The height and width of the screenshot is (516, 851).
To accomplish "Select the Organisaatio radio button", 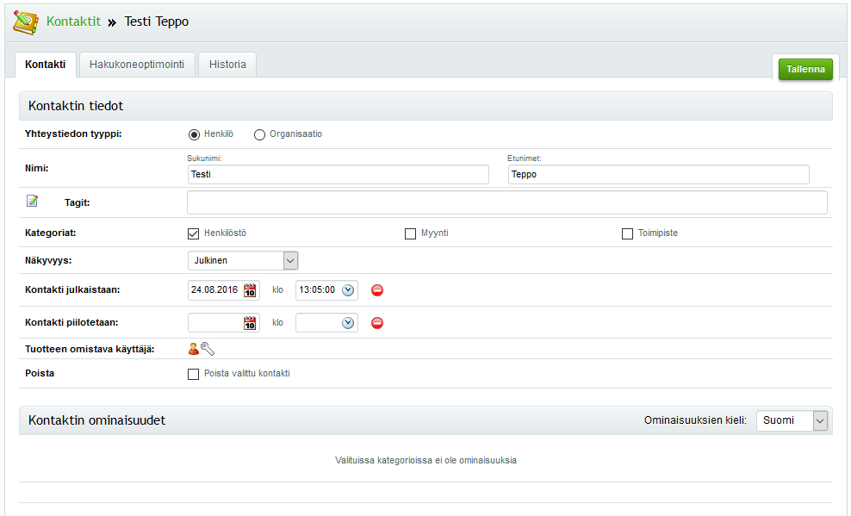I will point(259,134).
